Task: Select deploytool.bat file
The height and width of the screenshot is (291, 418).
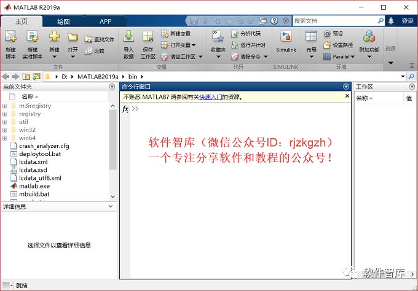Action: (40, 154)
